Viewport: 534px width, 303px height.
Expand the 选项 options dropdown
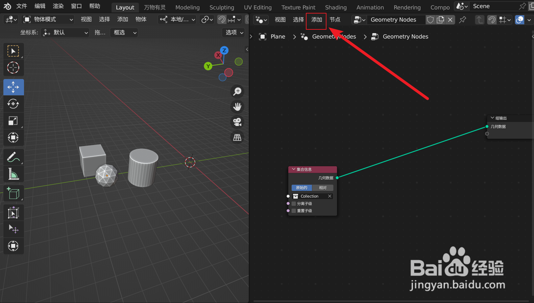coord(234,33)
